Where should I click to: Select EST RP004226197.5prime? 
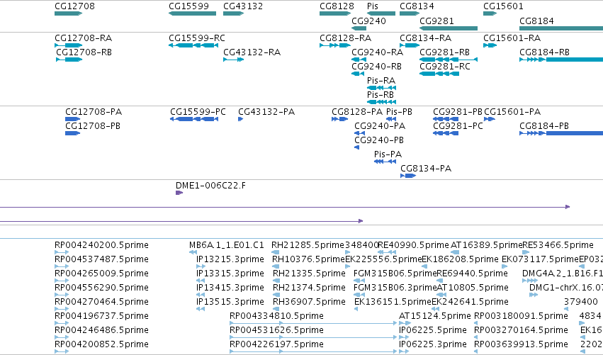coord(313,351)
